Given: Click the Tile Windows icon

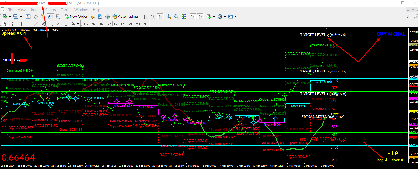Looking at the screenshot, I should click(184, 17).
